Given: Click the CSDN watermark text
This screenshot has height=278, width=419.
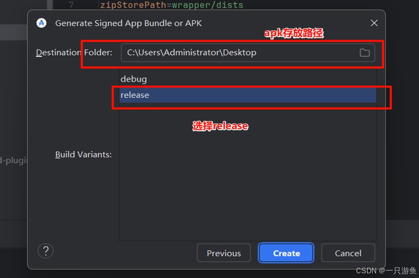Looking at the screenshot, I should tap(386, 271).
